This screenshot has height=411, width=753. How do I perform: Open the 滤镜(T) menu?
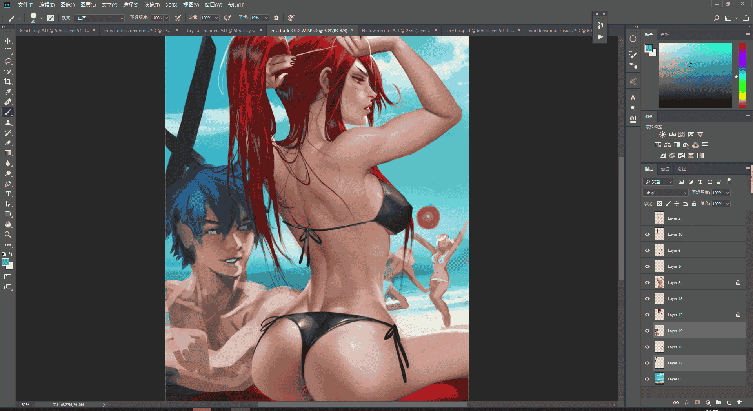(152, 5)
